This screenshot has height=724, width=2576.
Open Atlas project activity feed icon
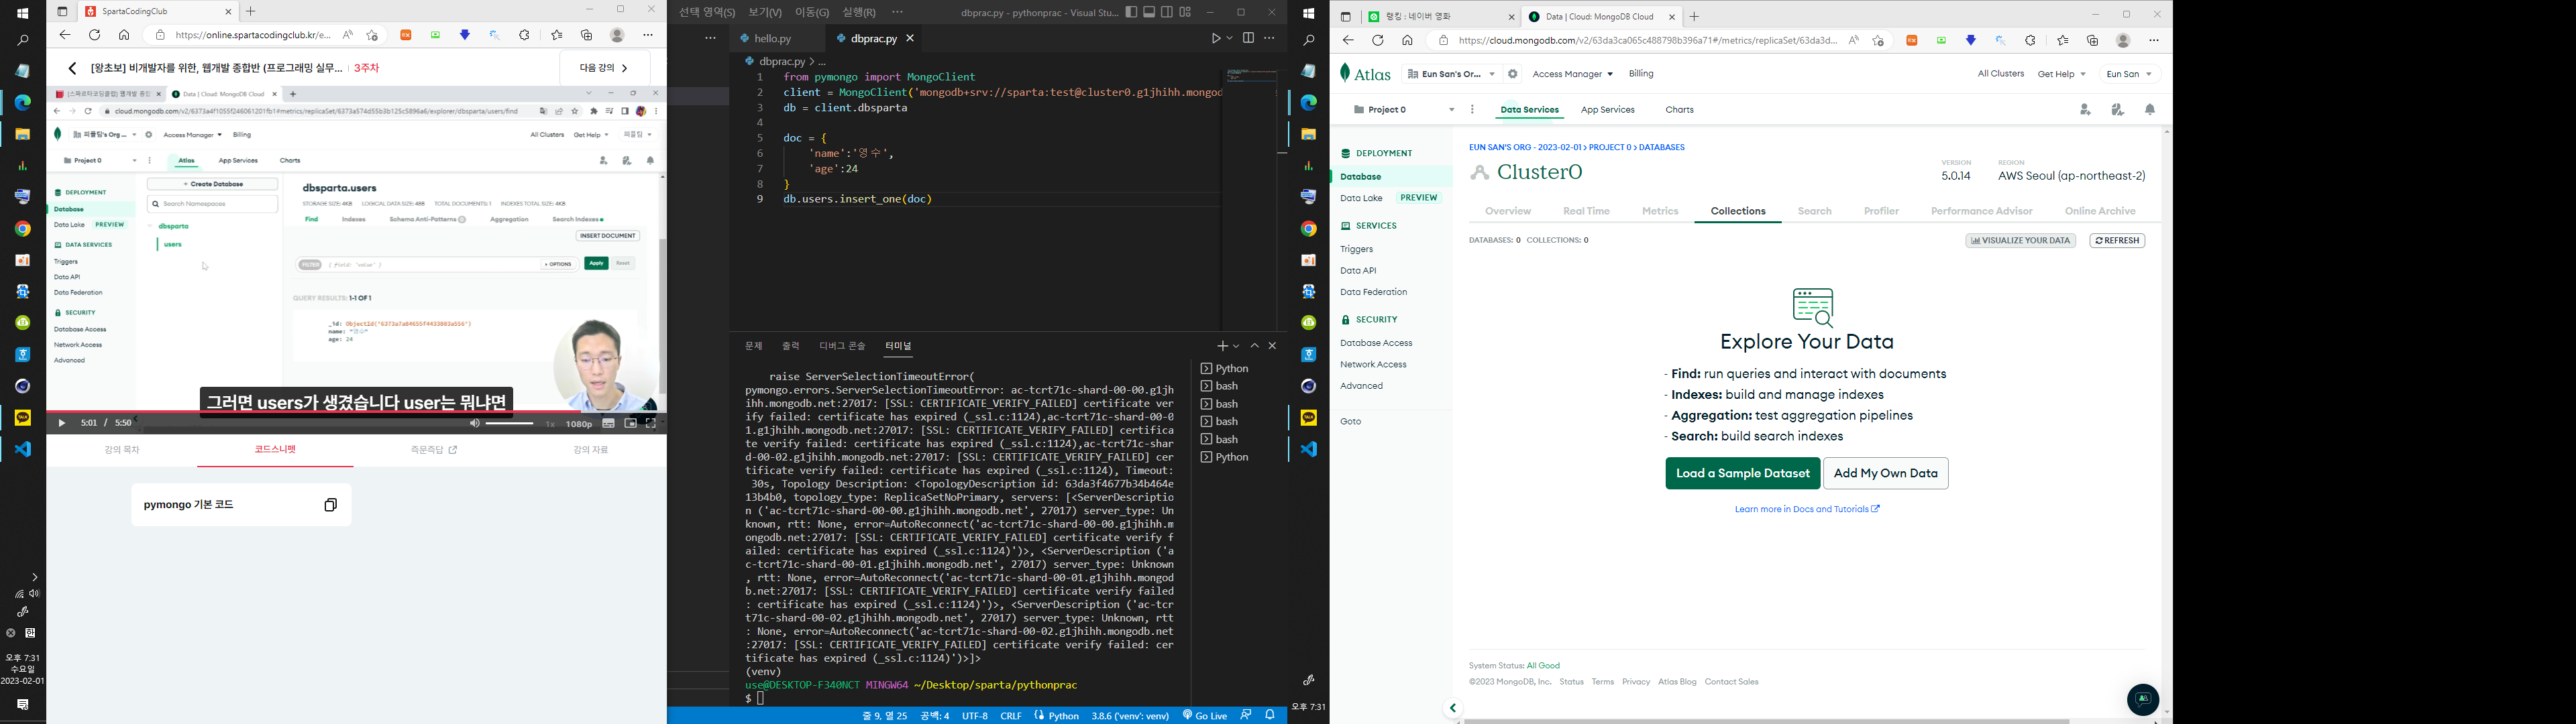(x=2118, y=110)
